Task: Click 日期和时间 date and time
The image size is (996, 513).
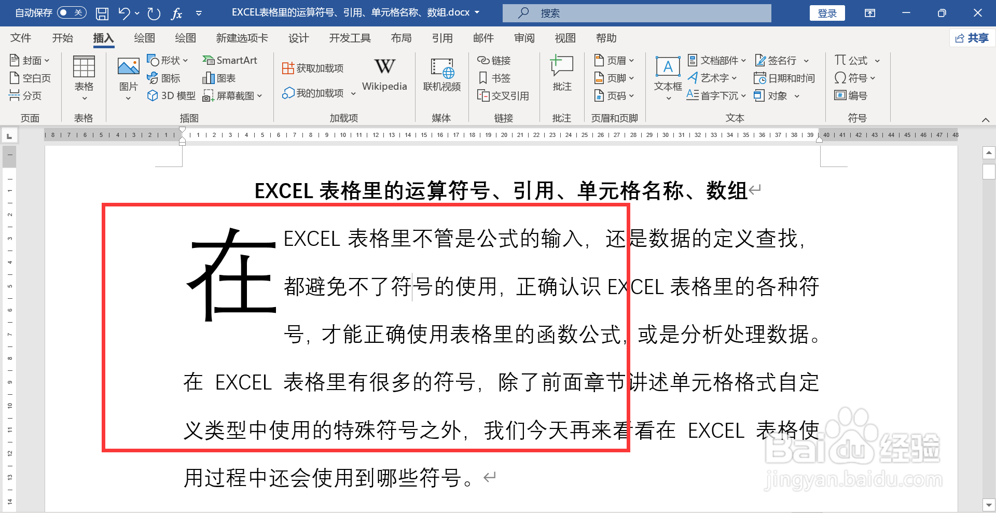Action: (x=784, y=78)
